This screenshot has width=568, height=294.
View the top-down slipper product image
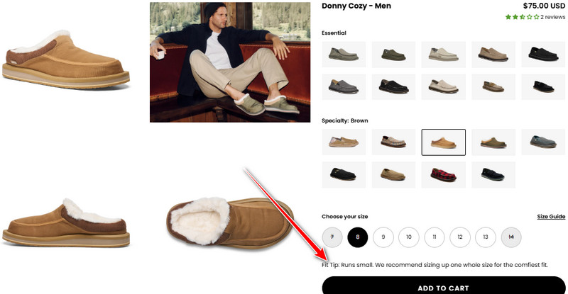click(x=230, y=221)
